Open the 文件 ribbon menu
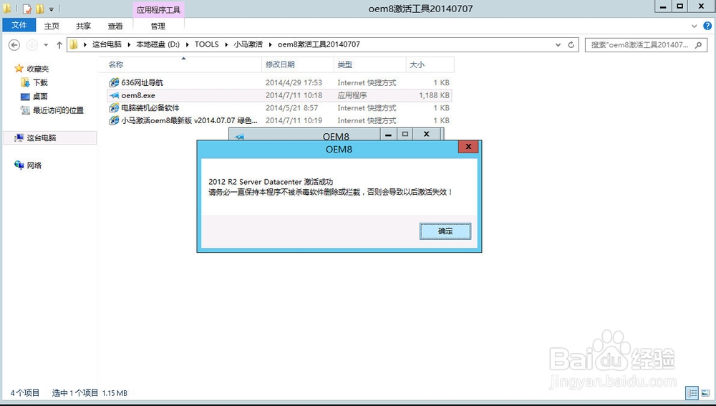 point(19,25)
